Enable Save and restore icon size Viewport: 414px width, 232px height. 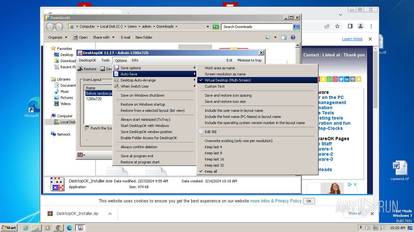[257, 101]
